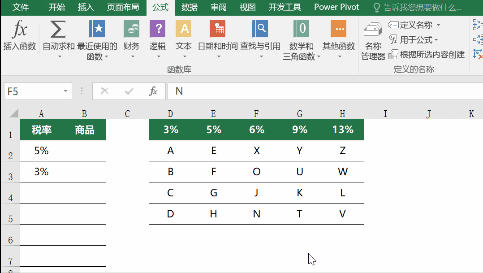This screenshot has width=483, height=273.
Task: Switch to the Developer (开发工具) tab
Action: (285, 7)
